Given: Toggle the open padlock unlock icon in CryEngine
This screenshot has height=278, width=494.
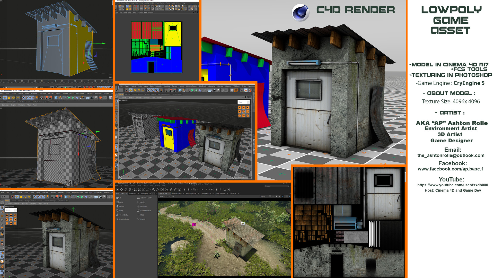Looking at the screenshot, I should point(188,189).
